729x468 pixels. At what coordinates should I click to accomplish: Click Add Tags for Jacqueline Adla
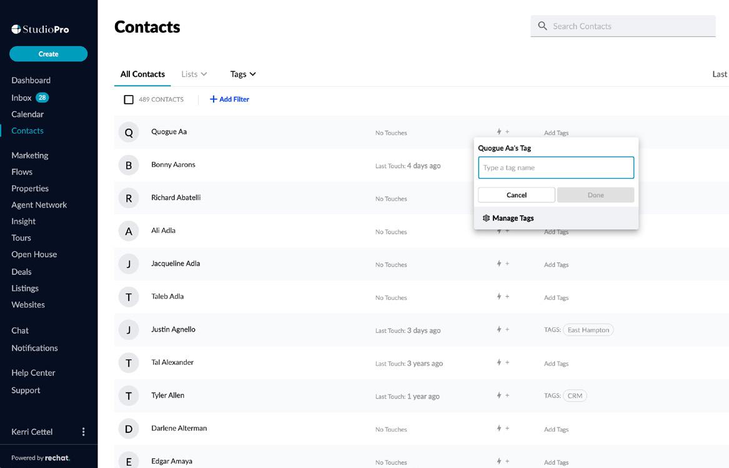(556, 265)
